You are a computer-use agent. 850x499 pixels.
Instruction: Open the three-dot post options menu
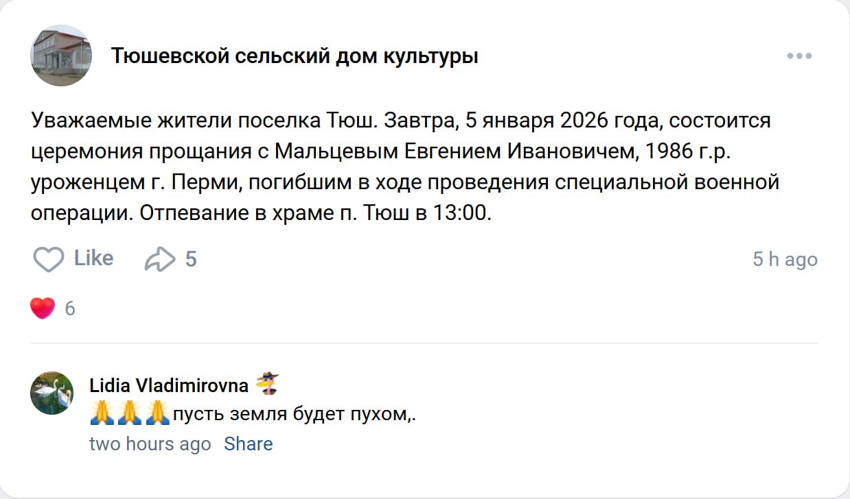[x=799, y=56]
